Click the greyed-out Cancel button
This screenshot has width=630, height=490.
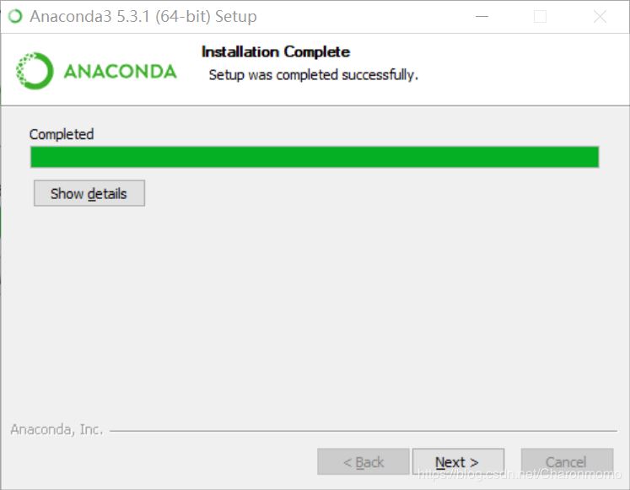(x=567, y=462)
